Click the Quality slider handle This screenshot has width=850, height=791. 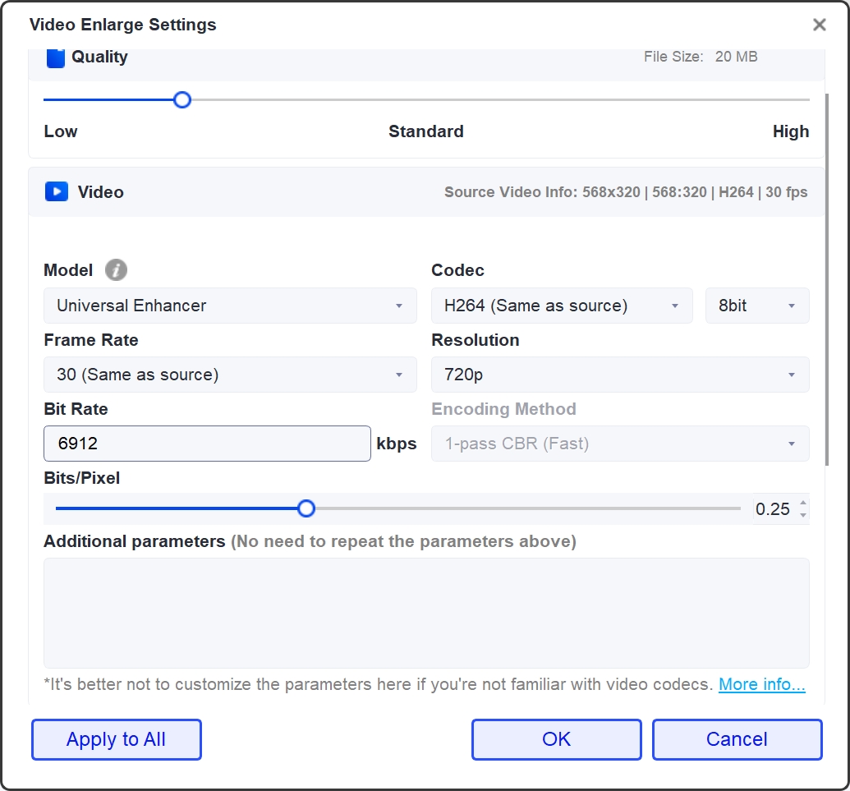[181, 99]
